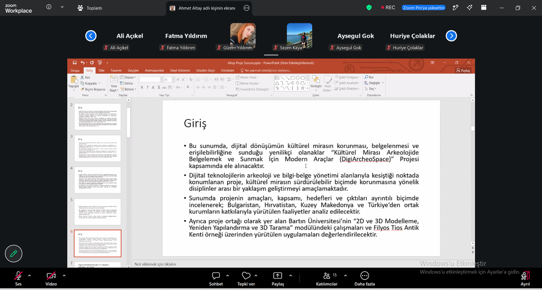Image resolution: width=542 pixels, height=290 pixels.
Task: Click the Not eklemek için tıklatın notes area
Action: [155, 264]
